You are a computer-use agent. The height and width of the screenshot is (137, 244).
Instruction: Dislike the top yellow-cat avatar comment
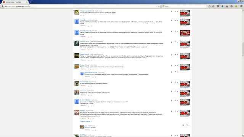84,15
